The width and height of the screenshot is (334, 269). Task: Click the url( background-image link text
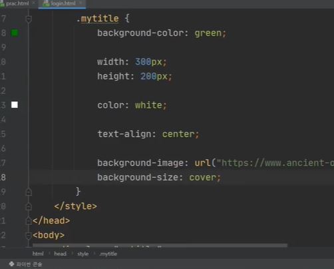pos(203,163)
